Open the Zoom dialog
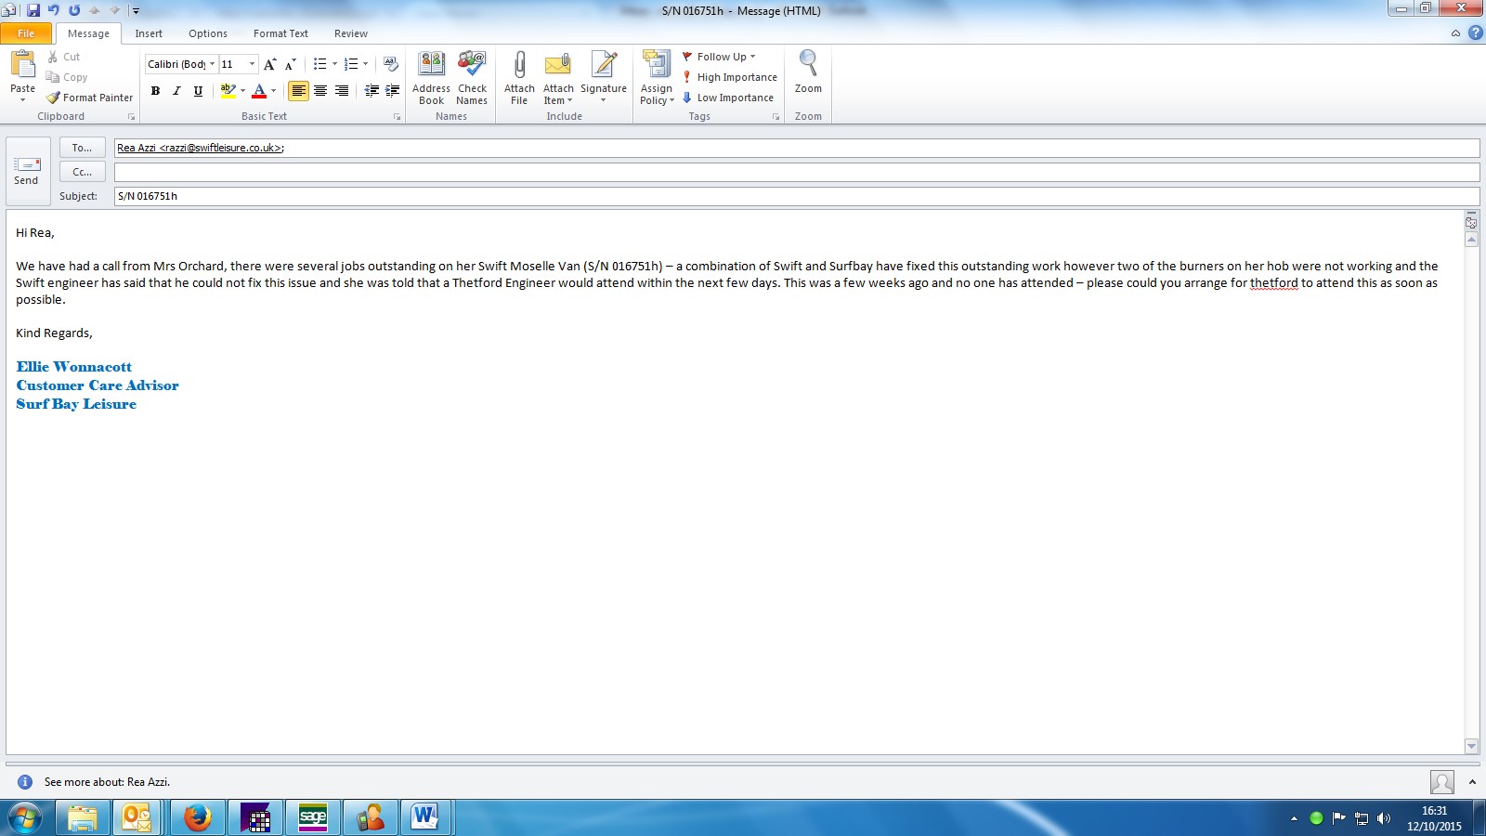The image size is (1486, 836). pyautogui.click(x=808, y=72)
